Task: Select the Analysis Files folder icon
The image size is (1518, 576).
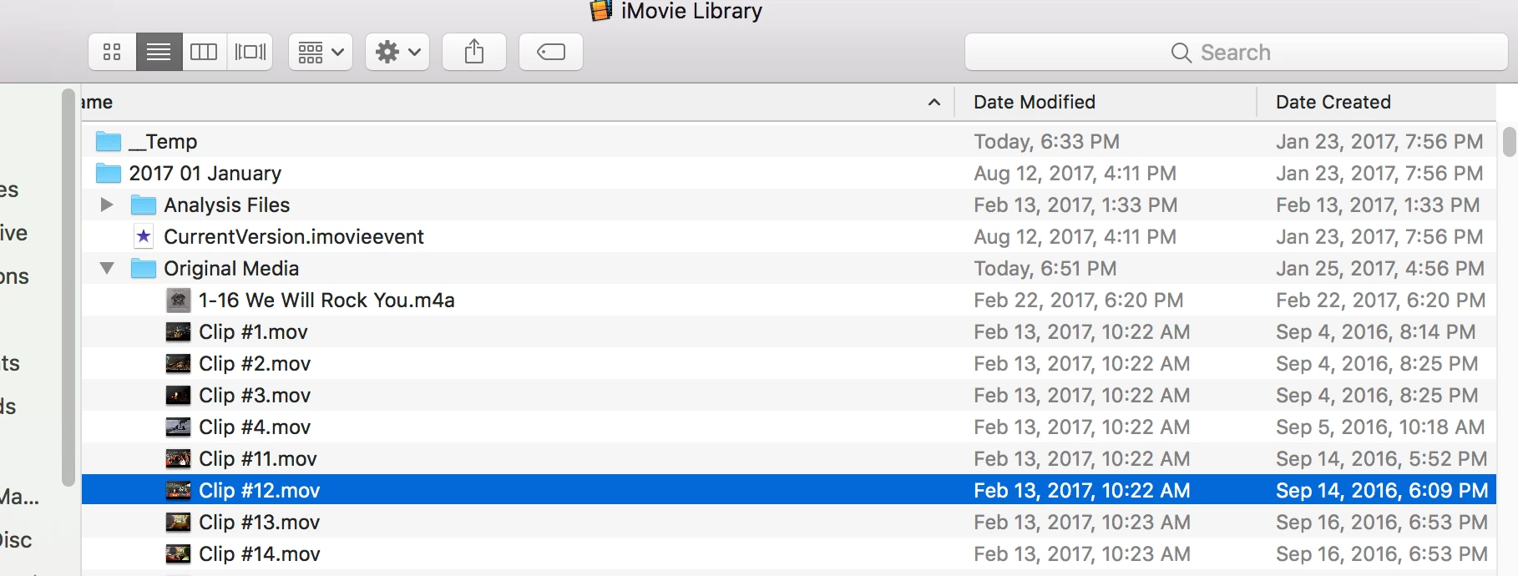Action: [x=144, y=205]
